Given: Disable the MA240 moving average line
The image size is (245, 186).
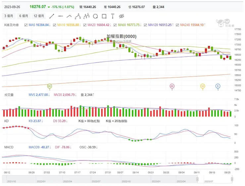Looking at the screenshot, I should pos(178,25).
